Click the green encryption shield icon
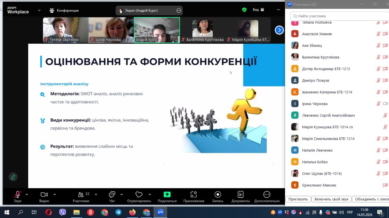This screenshot has height=218, width=389. (x=244, y=10)
